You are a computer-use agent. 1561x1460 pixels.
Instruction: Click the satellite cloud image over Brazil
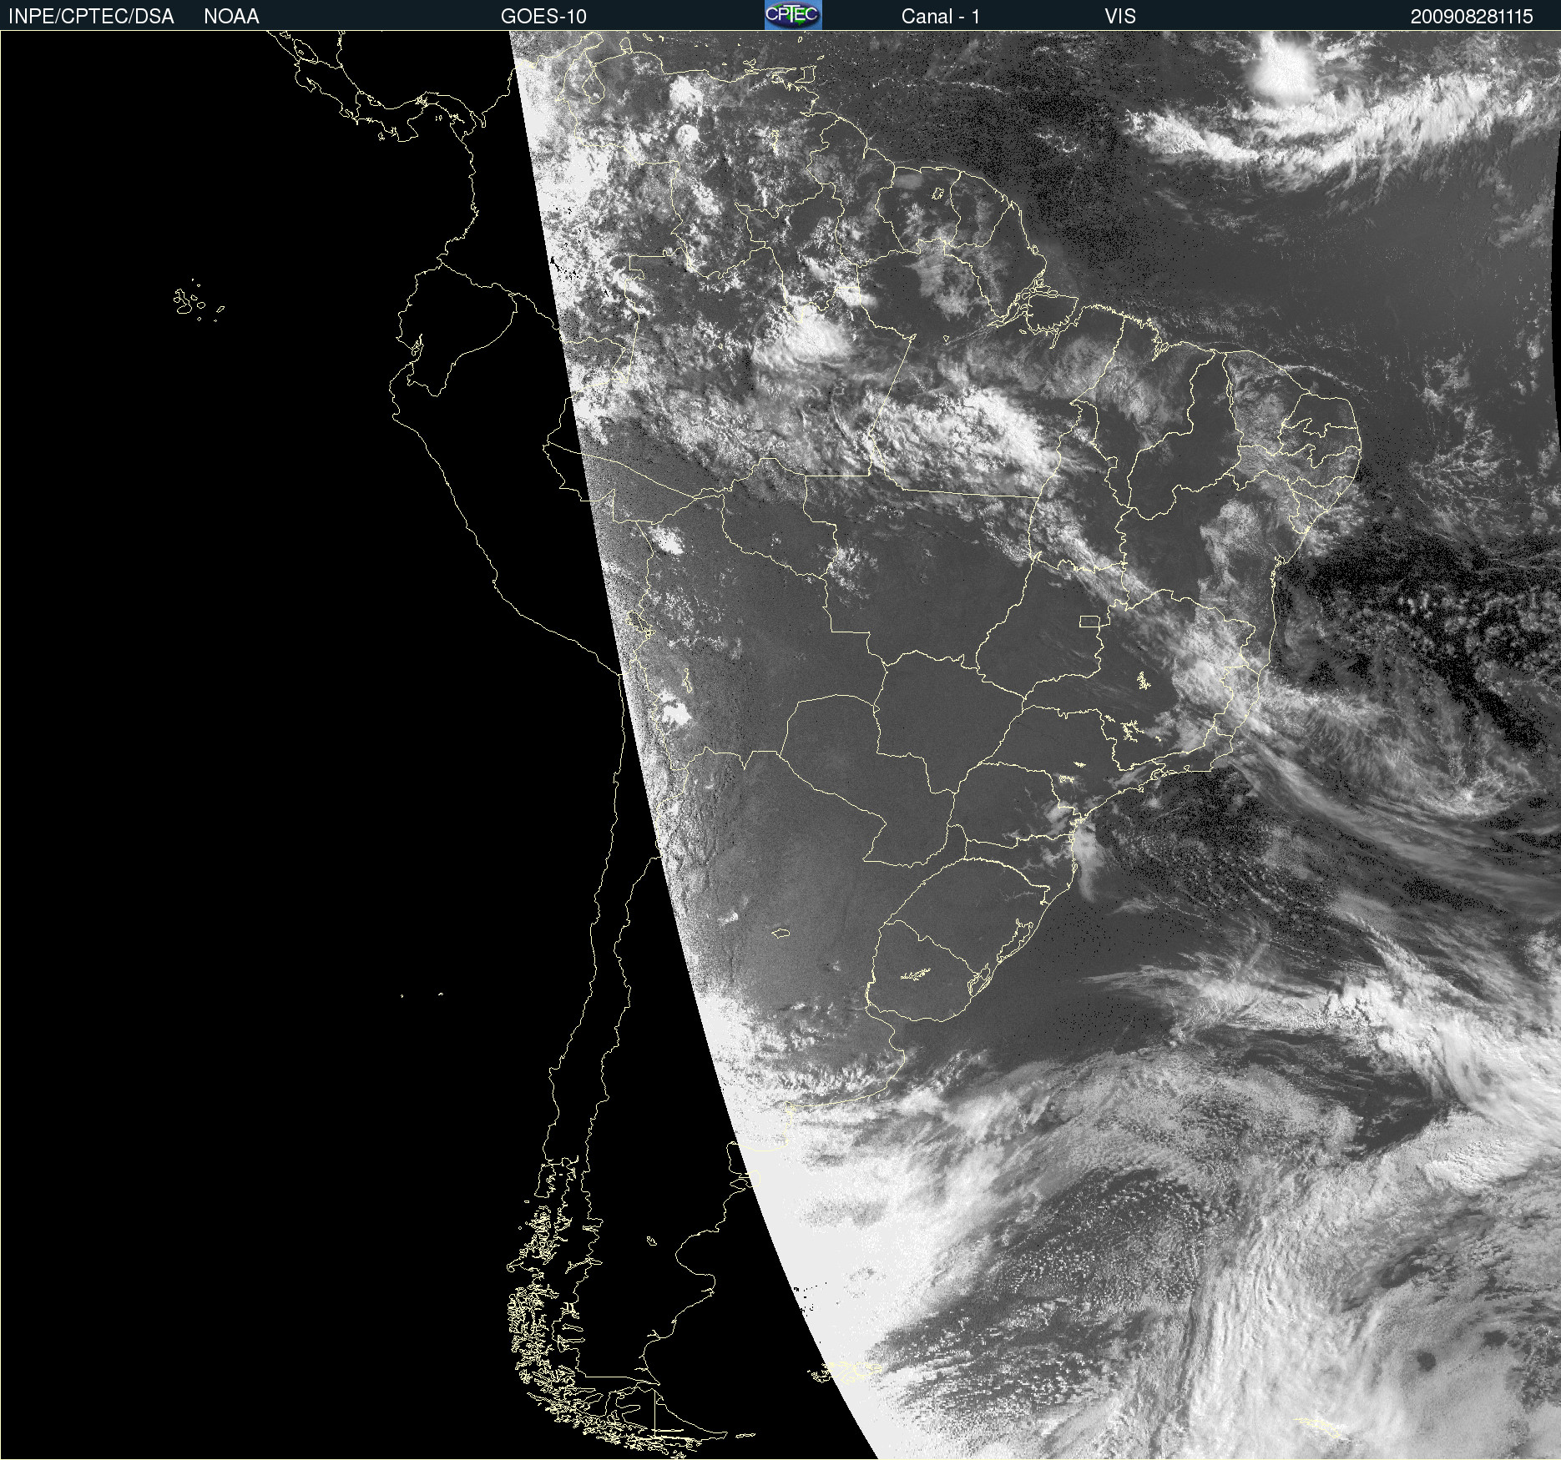tap(780, 745)
